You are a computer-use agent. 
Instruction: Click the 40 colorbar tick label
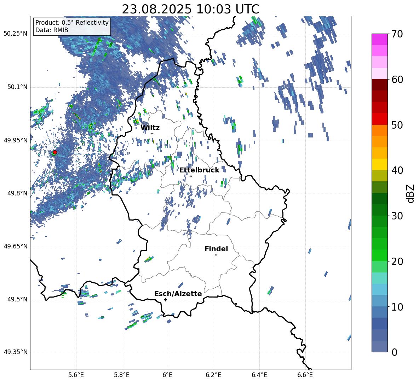tap(397, 170)
